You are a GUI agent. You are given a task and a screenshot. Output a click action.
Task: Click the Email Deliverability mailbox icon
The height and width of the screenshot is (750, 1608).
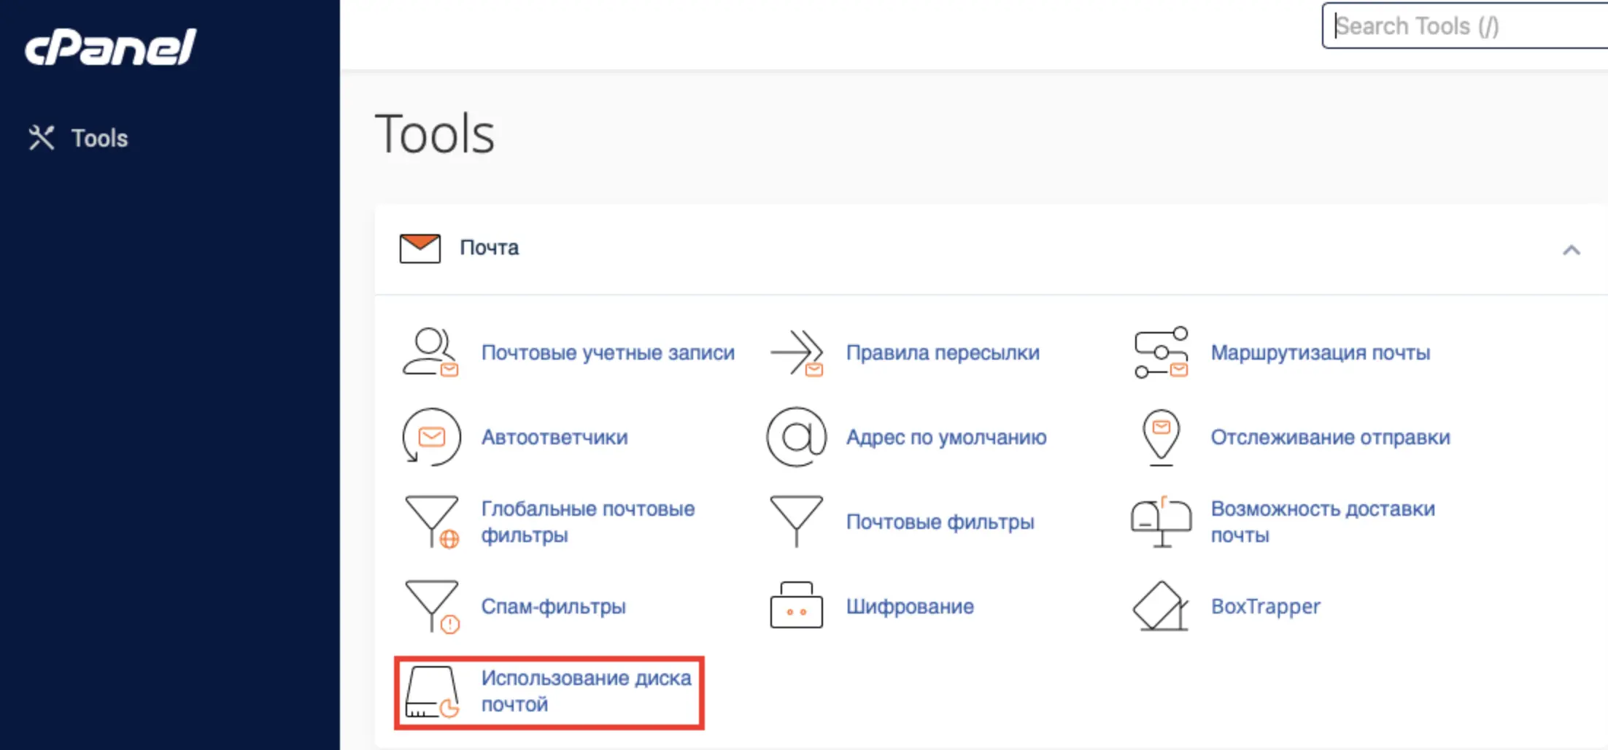[x=1161, y=521]
